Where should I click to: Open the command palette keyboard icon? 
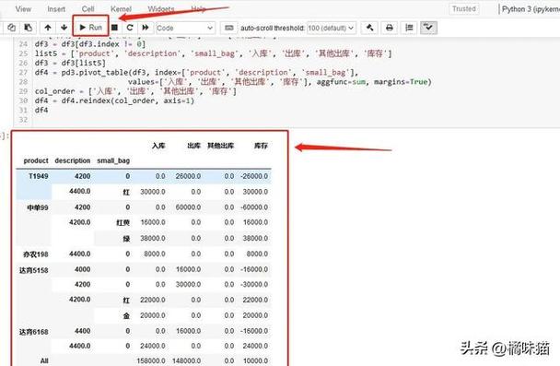[229, 28]
